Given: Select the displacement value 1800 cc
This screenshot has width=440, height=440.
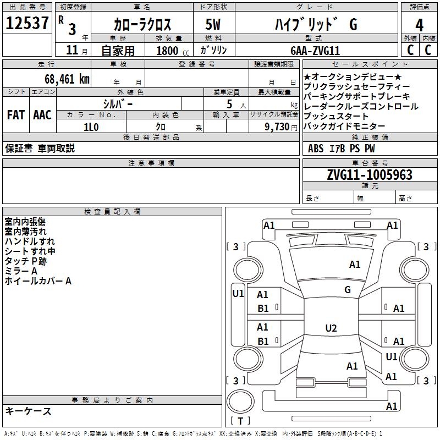Looking at the screenshot, I should click(x=173, y=51).
